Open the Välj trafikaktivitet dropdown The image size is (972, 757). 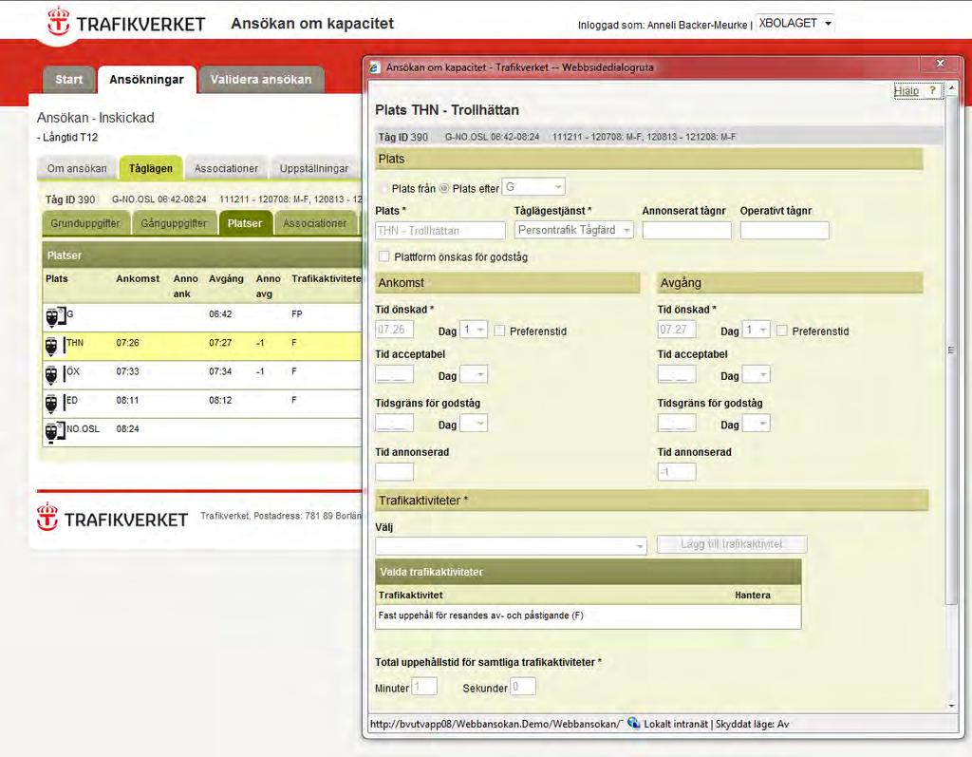(511, 546)
